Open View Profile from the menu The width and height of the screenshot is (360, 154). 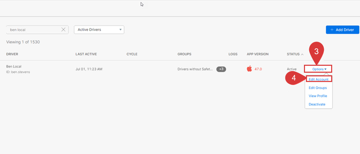click(x=318, y=96)
